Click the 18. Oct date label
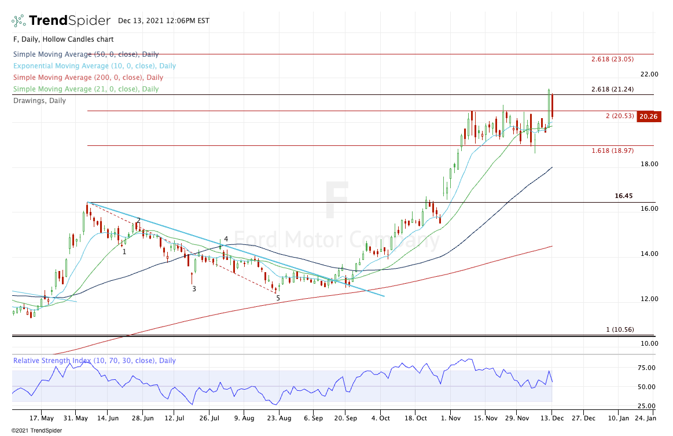Image resolution: width=673 pixels, height=436 pixels. coord(415,419)
